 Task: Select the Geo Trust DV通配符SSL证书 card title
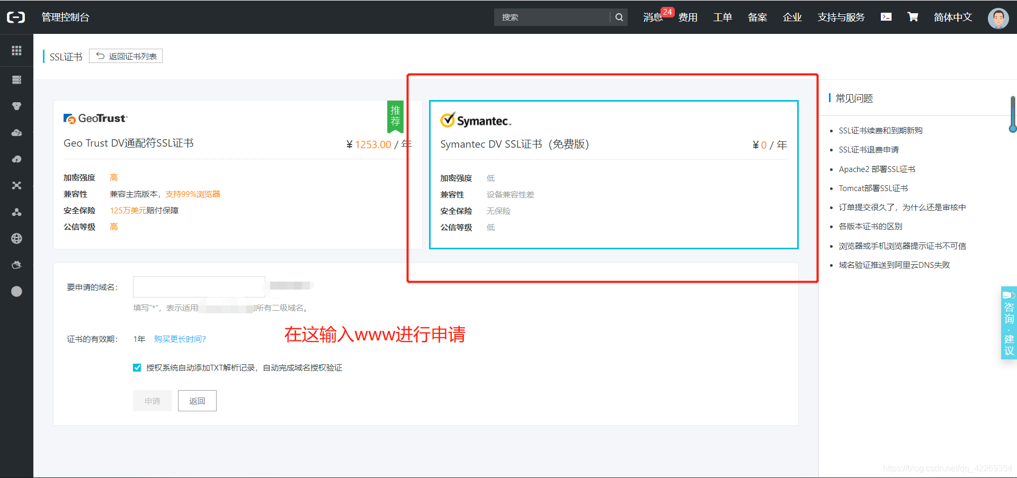pos(129,143)
